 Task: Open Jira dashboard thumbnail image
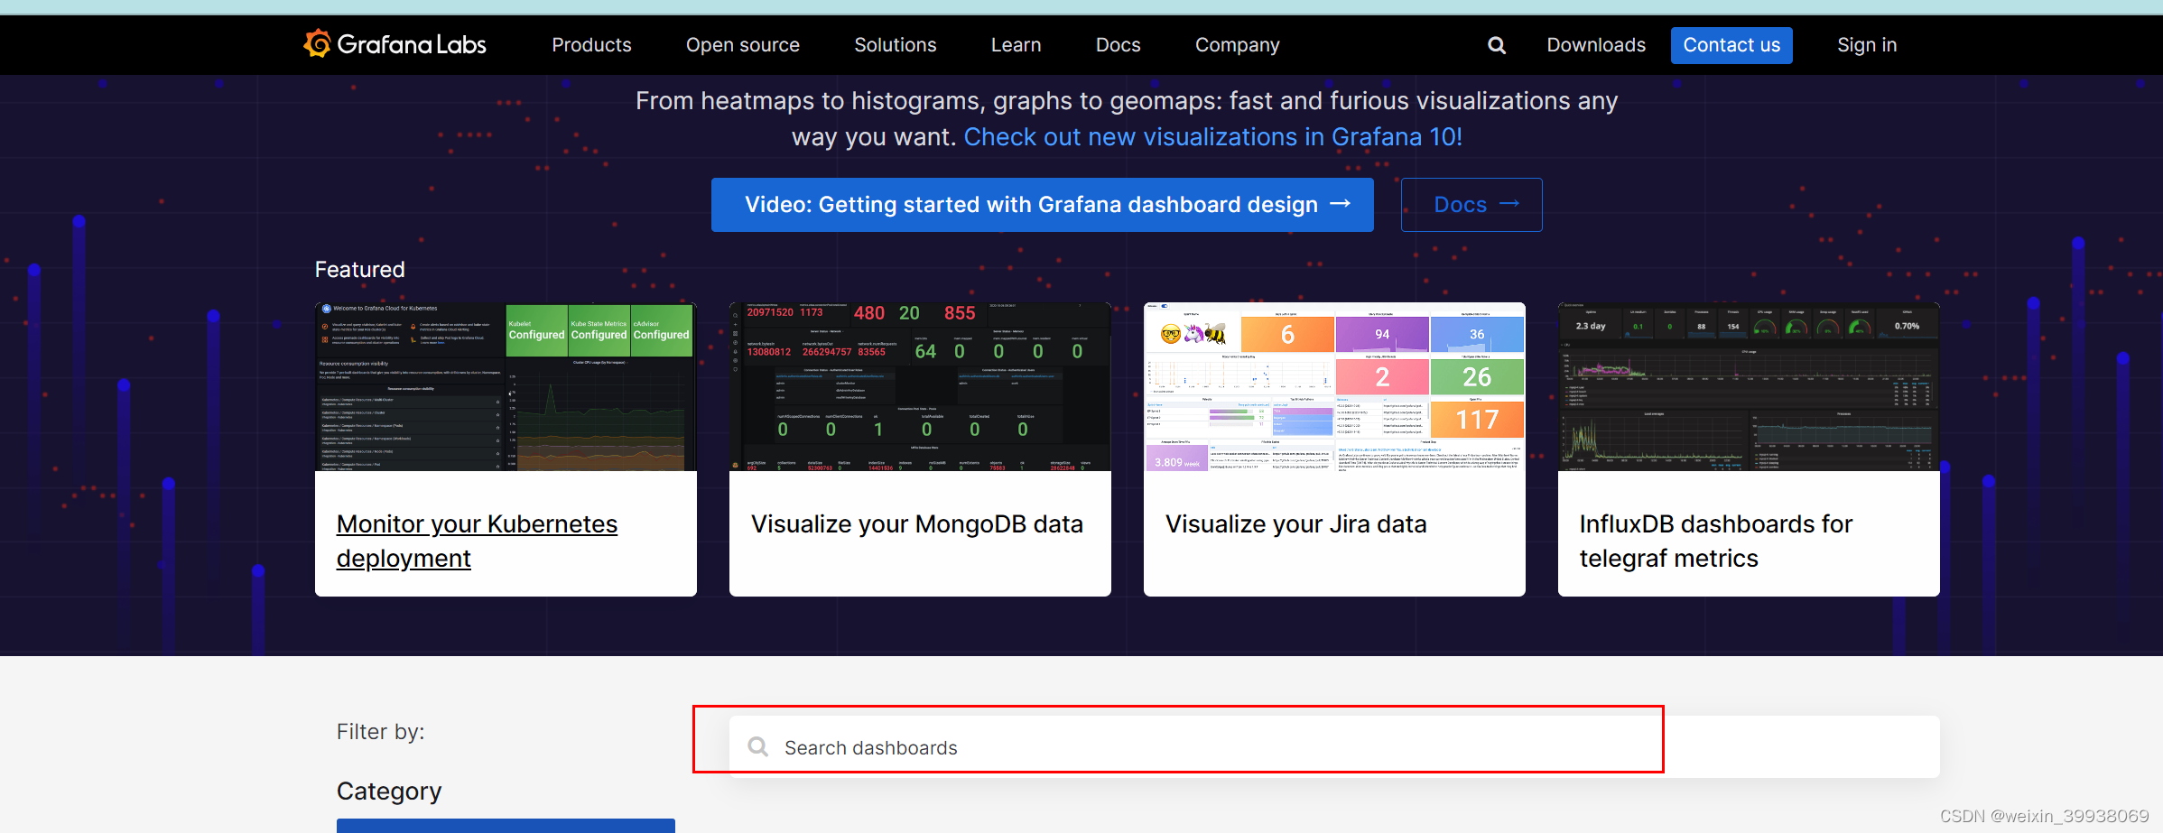tap(1334, 386)
